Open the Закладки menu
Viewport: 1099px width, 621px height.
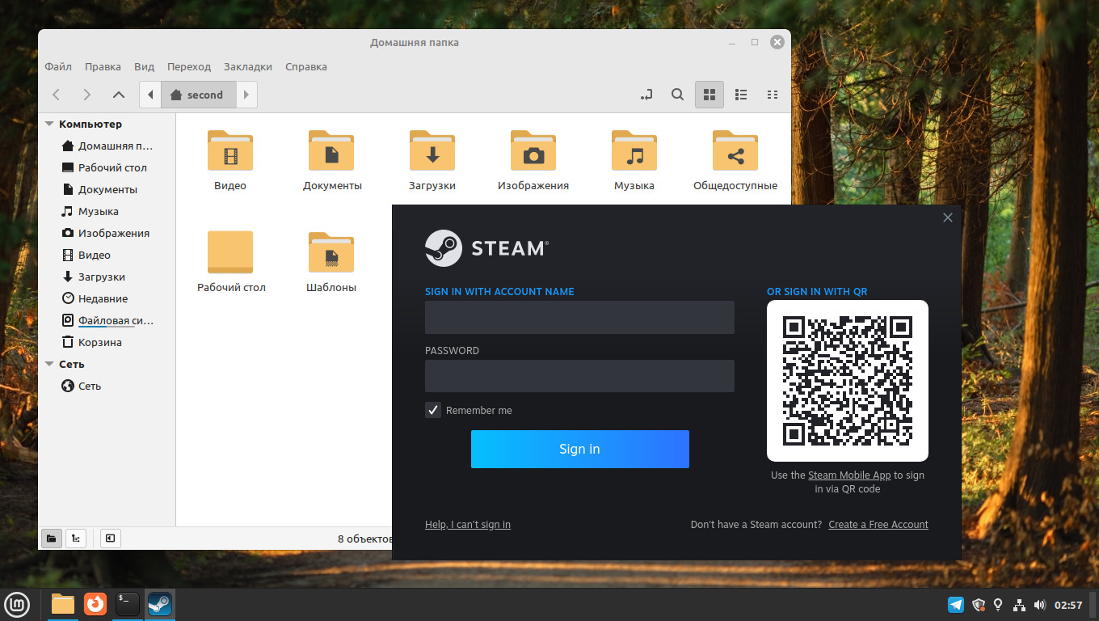[x=248, y=67]
